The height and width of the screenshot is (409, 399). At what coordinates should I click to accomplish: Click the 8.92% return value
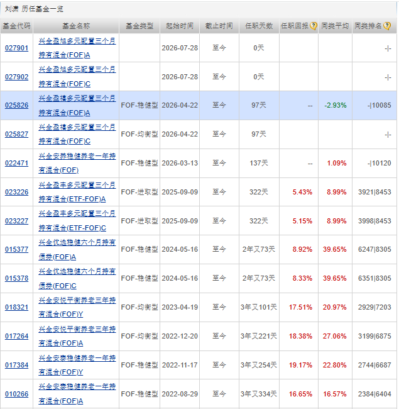click(x=302, y=249)
